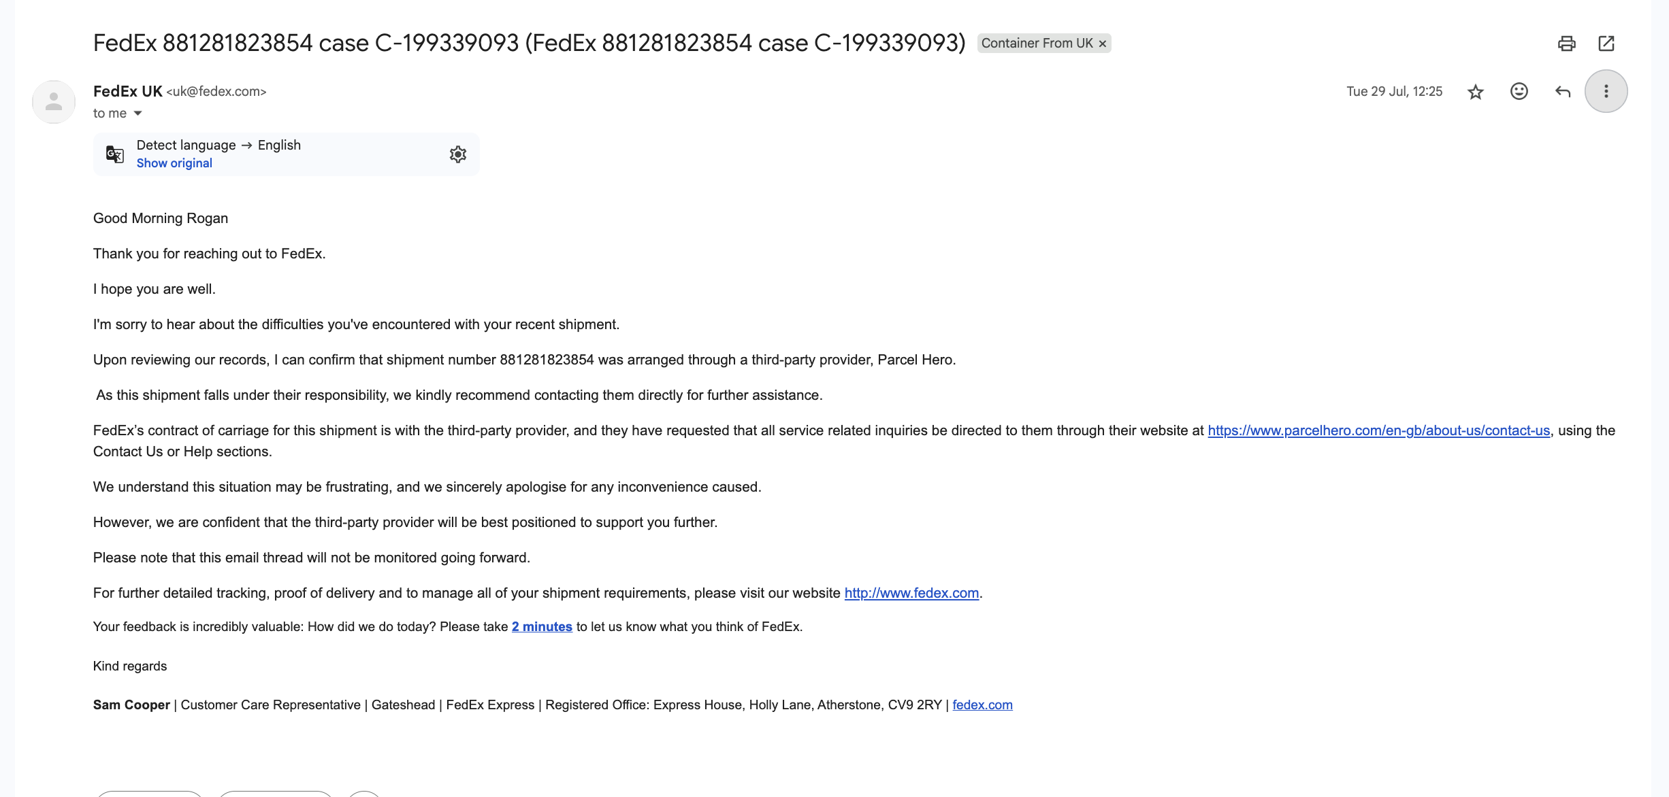Open email in new window icon

click(1606, 44)
